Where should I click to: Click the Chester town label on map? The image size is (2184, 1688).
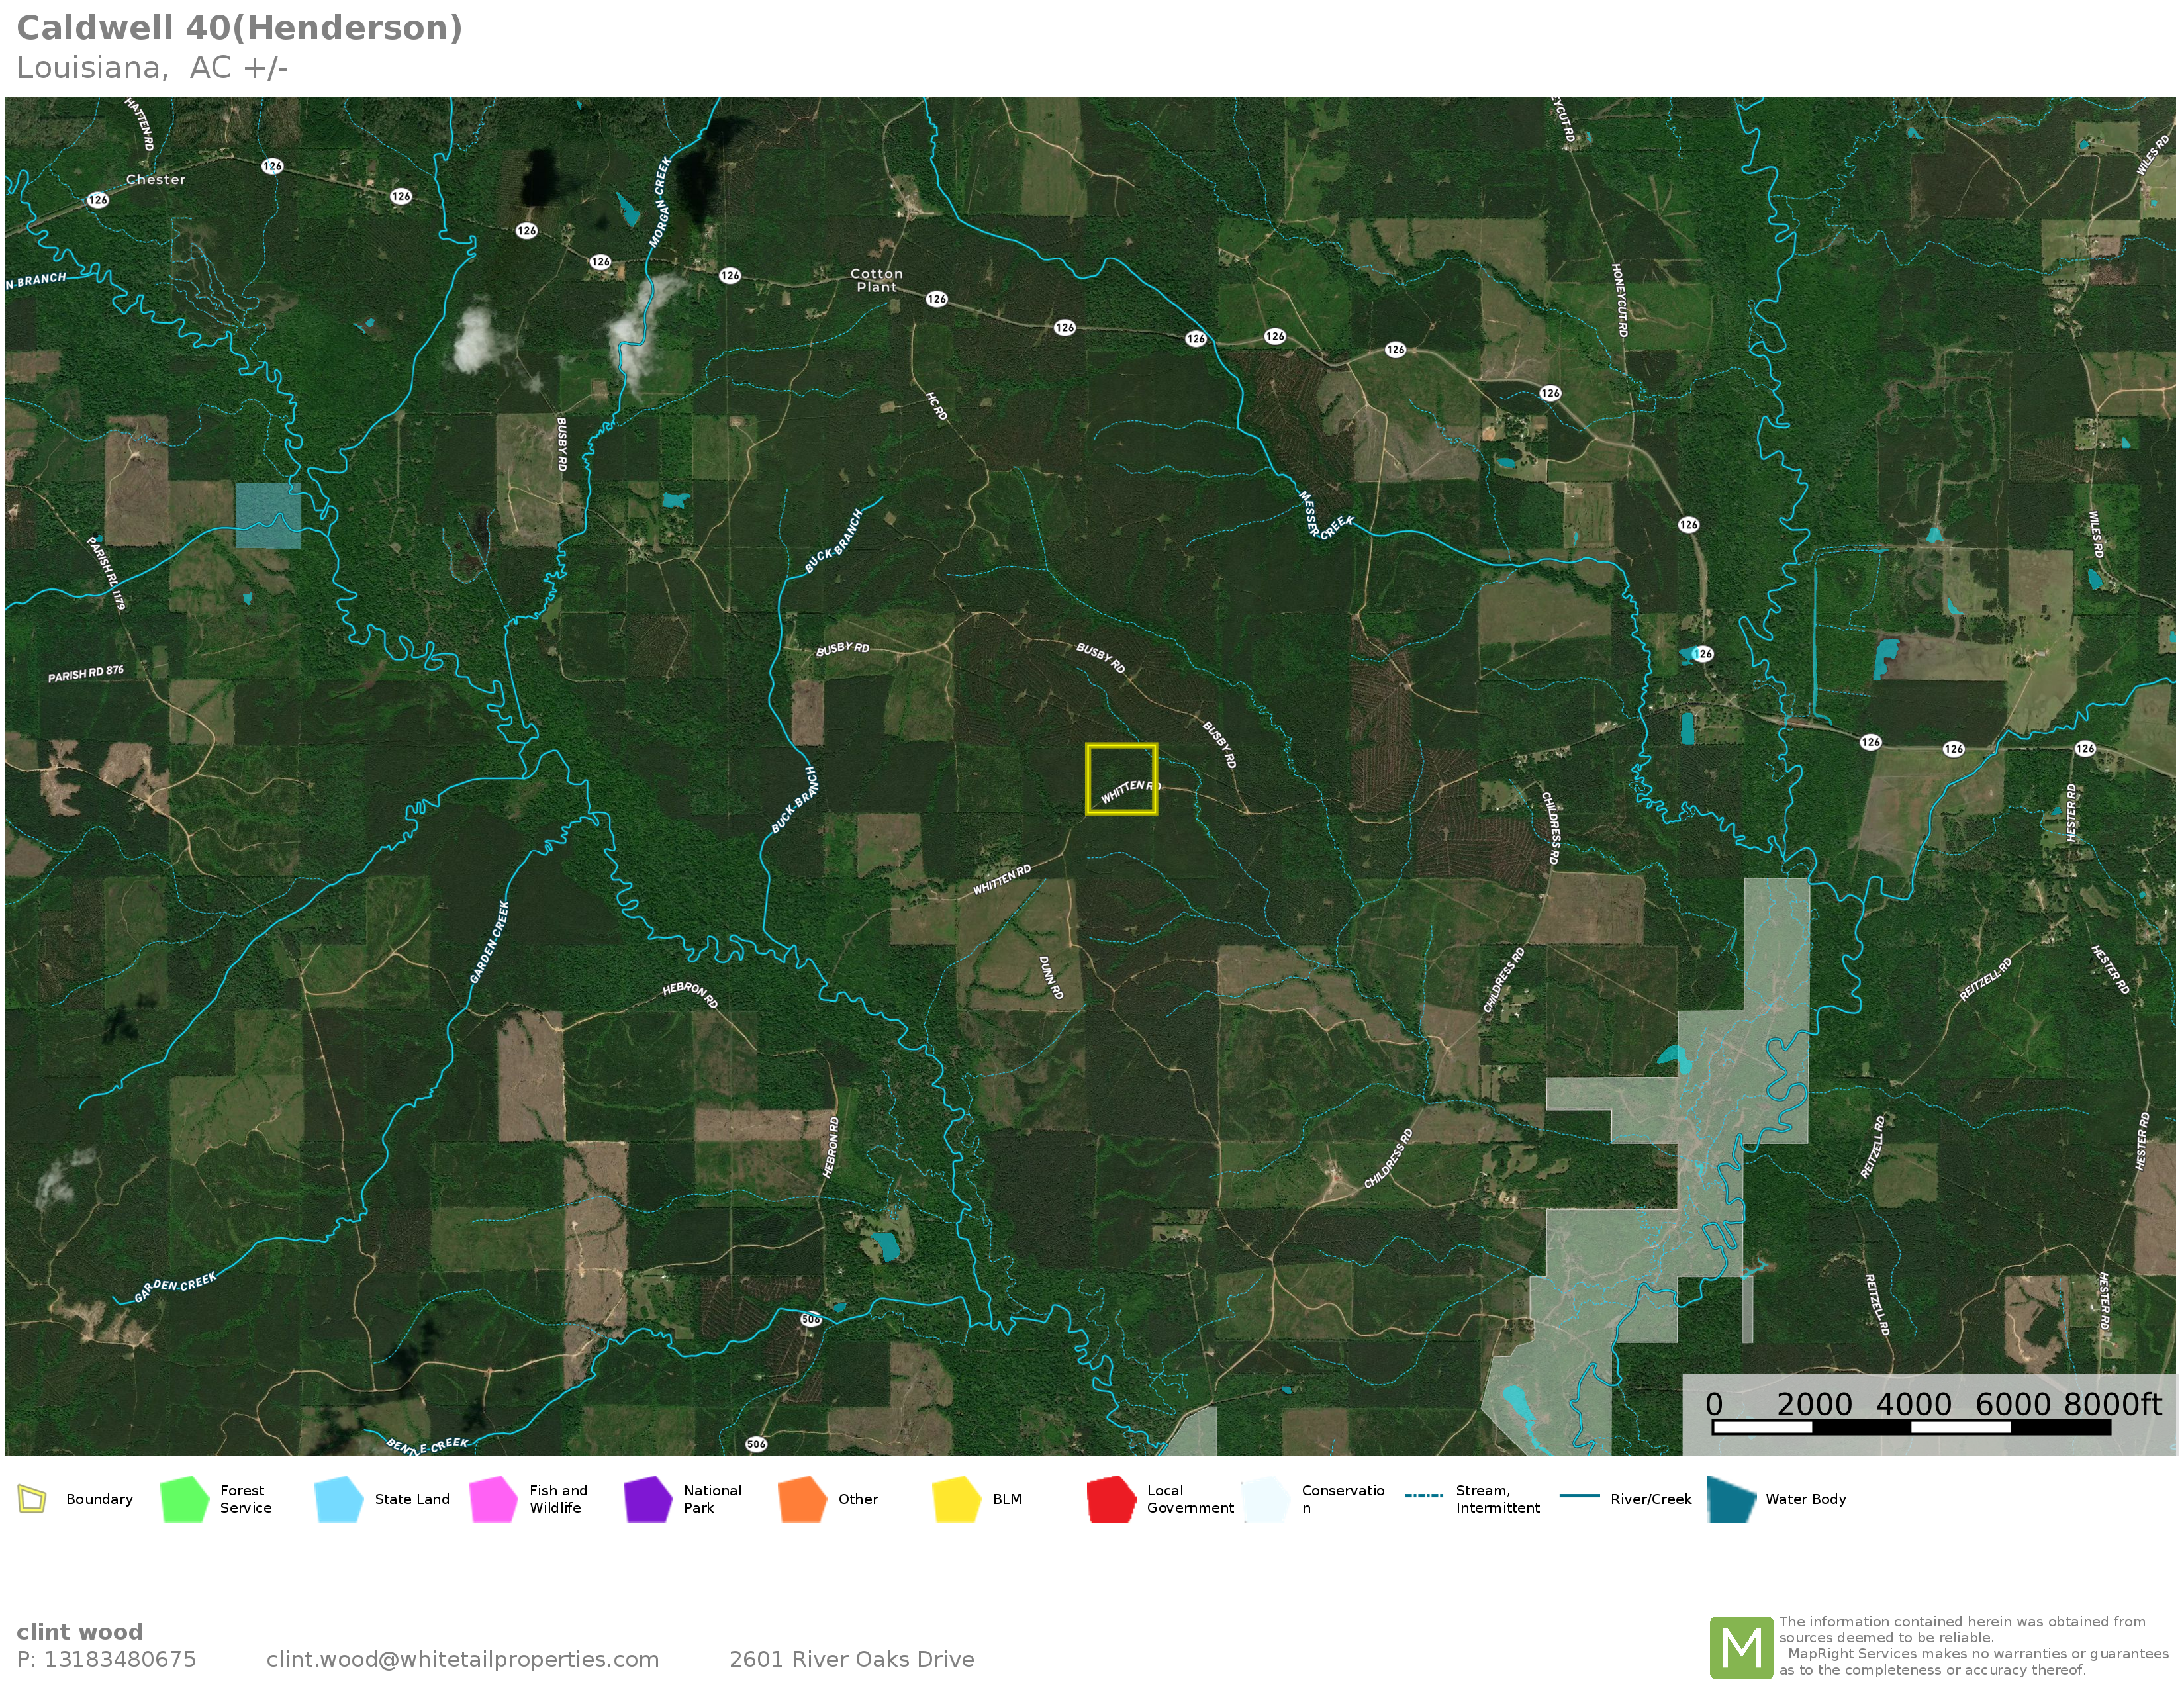pos(155,180)
